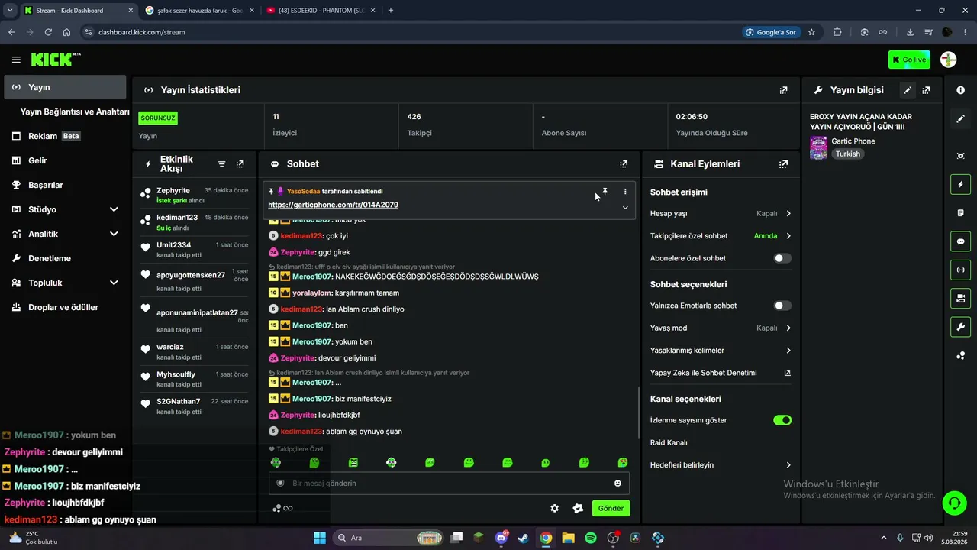Open the profile avatar menu

coord(948,60)
